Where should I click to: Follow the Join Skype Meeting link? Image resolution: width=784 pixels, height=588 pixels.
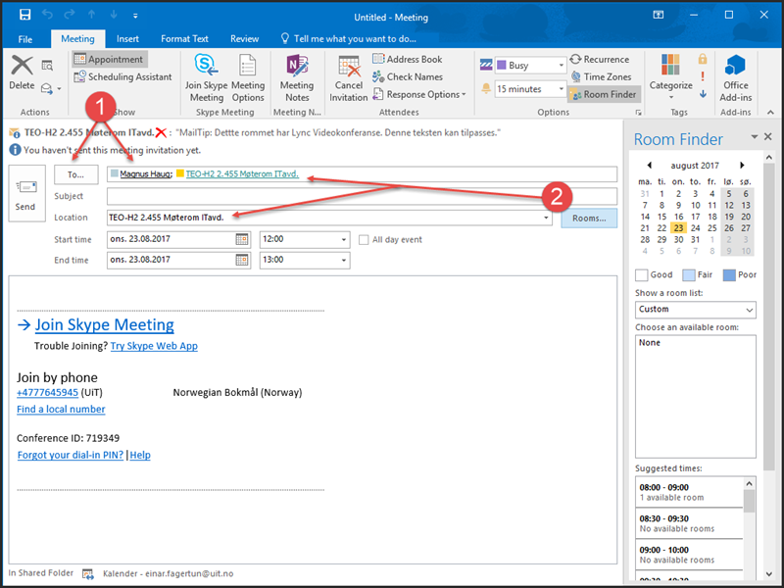pos(104,325)
